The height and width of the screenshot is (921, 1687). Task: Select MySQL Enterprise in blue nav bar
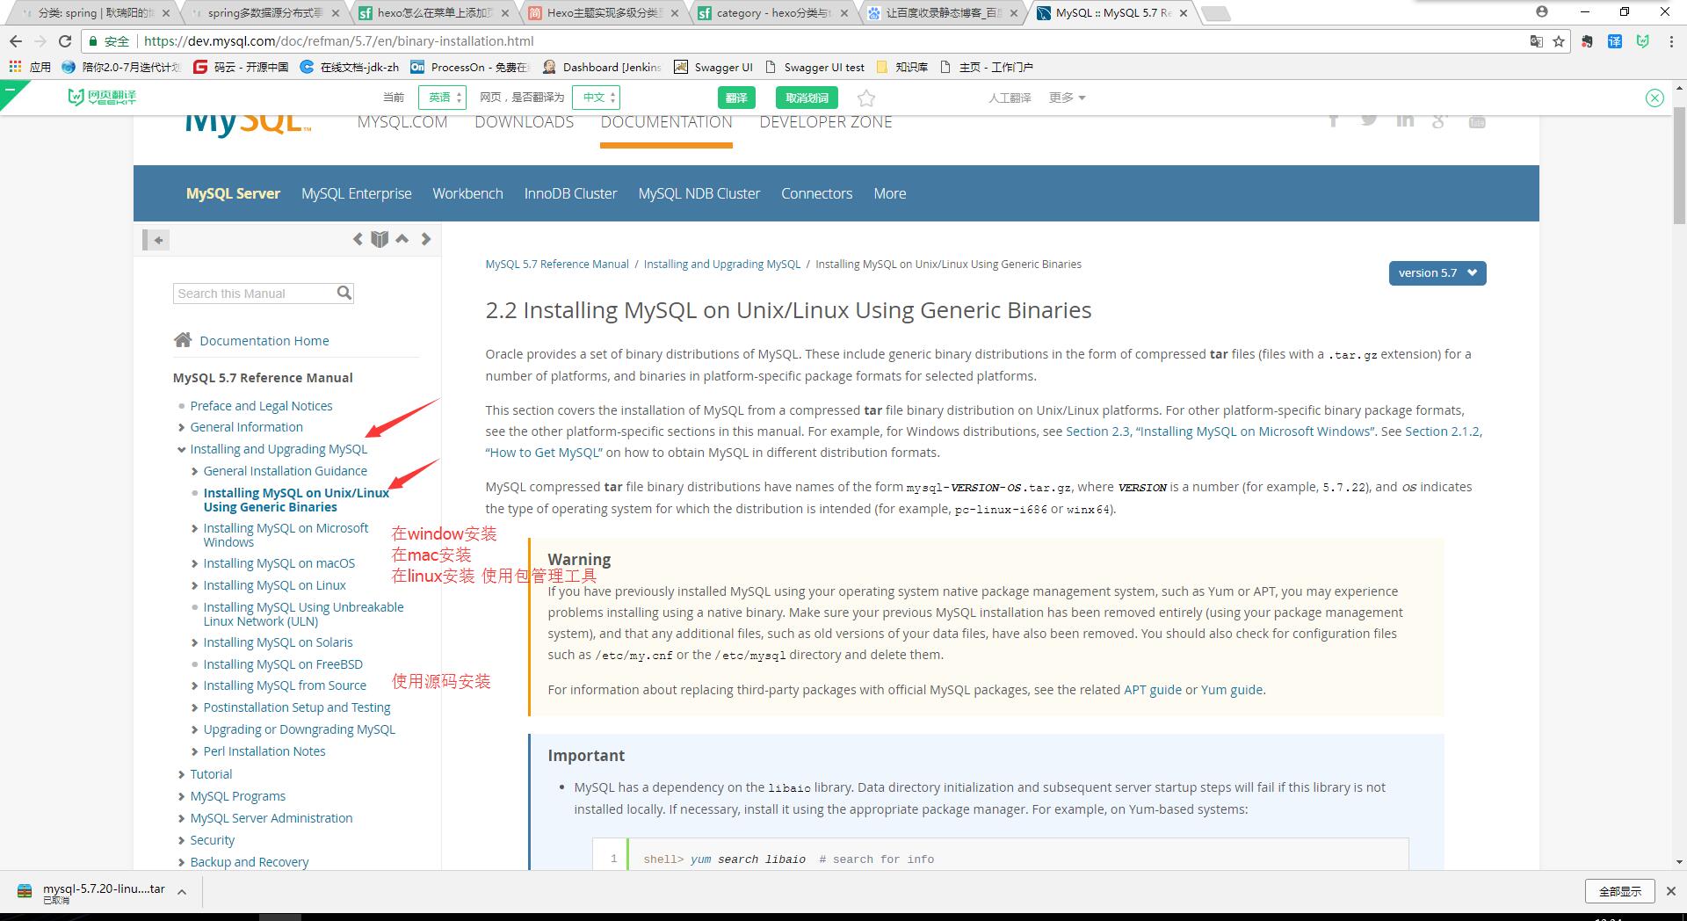[357, 193]
